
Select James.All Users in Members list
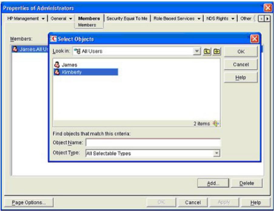[x=30, y=49]
